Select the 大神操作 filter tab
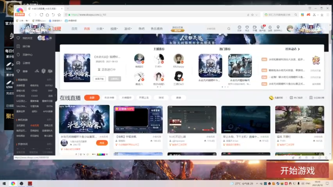 tap(127, 98)
